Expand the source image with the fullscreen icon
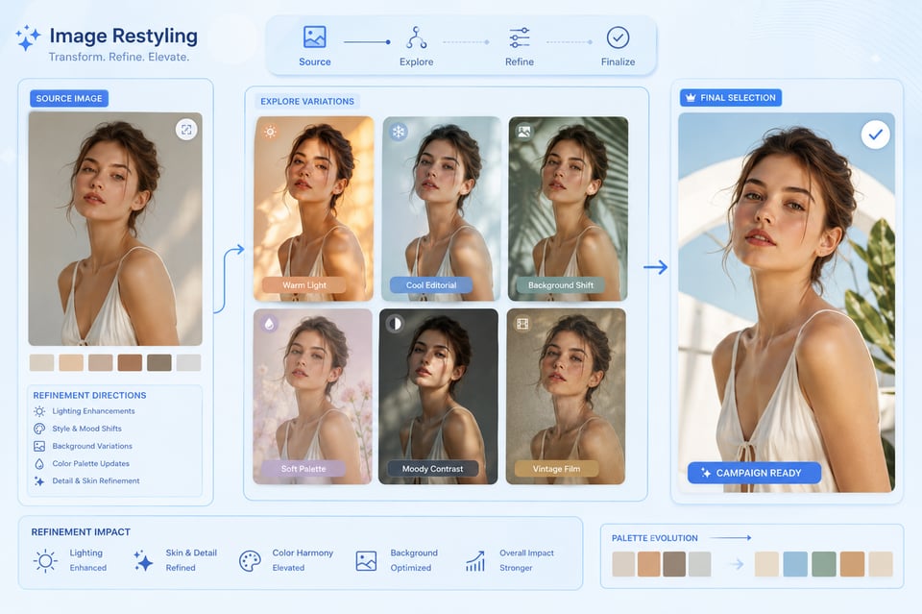This screenshot has height=614, width=922. click(x=186, y=130)
